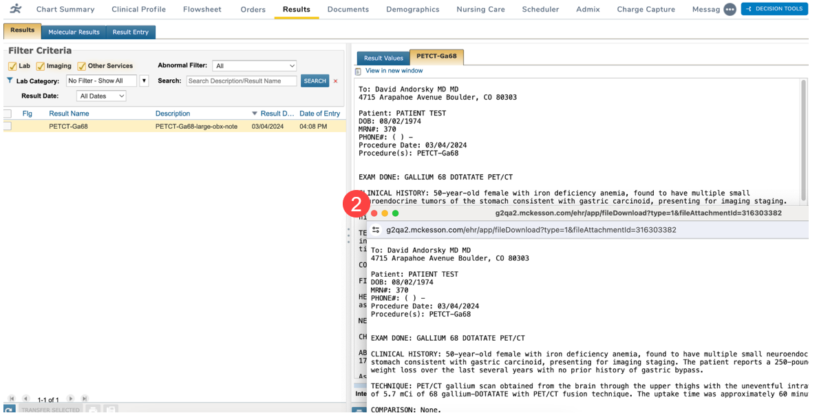Viewport: 819px width, 413px height.
Task: Click the Lab Category filter funnel icon
Action: (x=10, y=81)
